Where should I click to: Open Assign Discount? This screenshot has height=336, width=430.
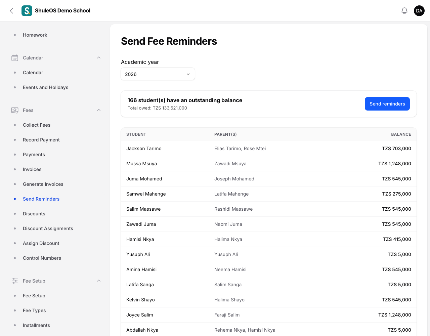tap(41, 243)
